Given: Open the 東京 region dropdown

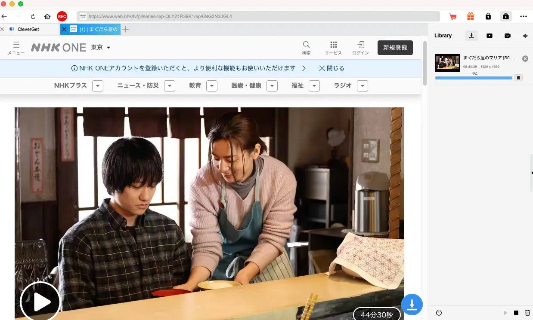Looking at the screenshot, I should (101, 47).
